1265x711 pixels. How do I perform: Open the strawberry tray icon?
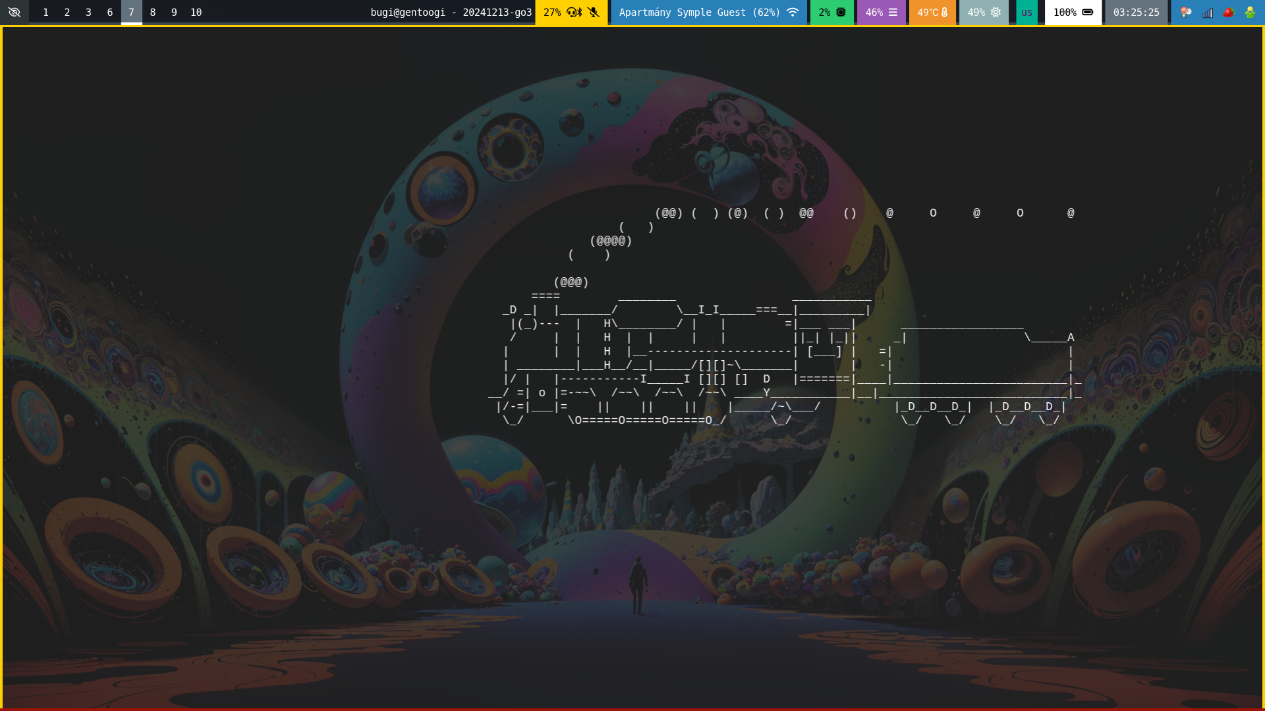point(1228,12)
